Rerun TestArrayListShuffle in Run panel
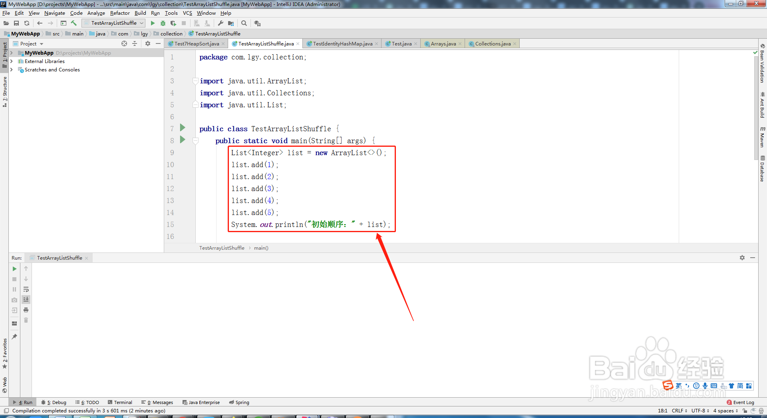 pos(14,269)
